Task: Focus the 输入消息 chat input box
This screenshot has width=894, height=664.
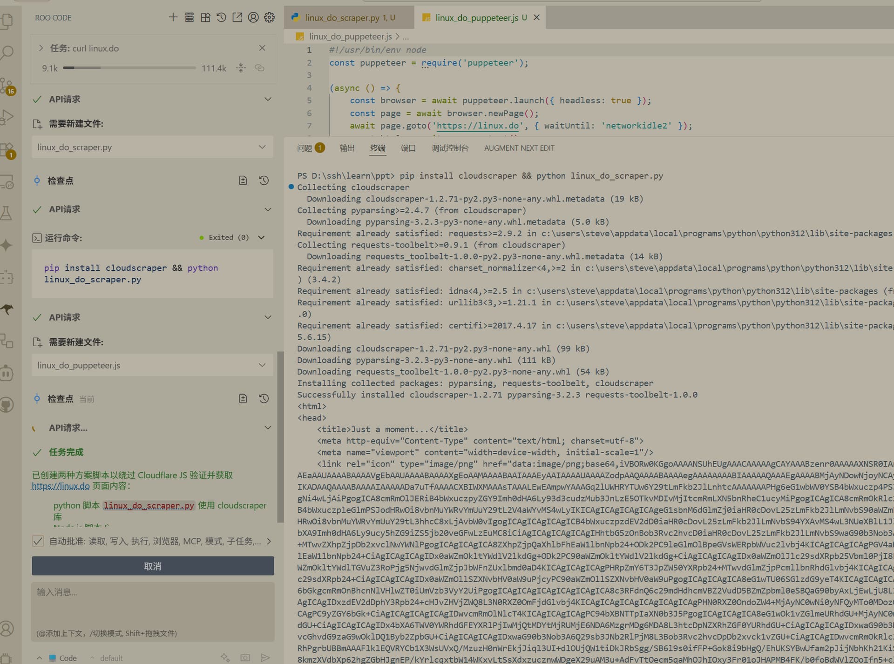Action: coord(153,611)
